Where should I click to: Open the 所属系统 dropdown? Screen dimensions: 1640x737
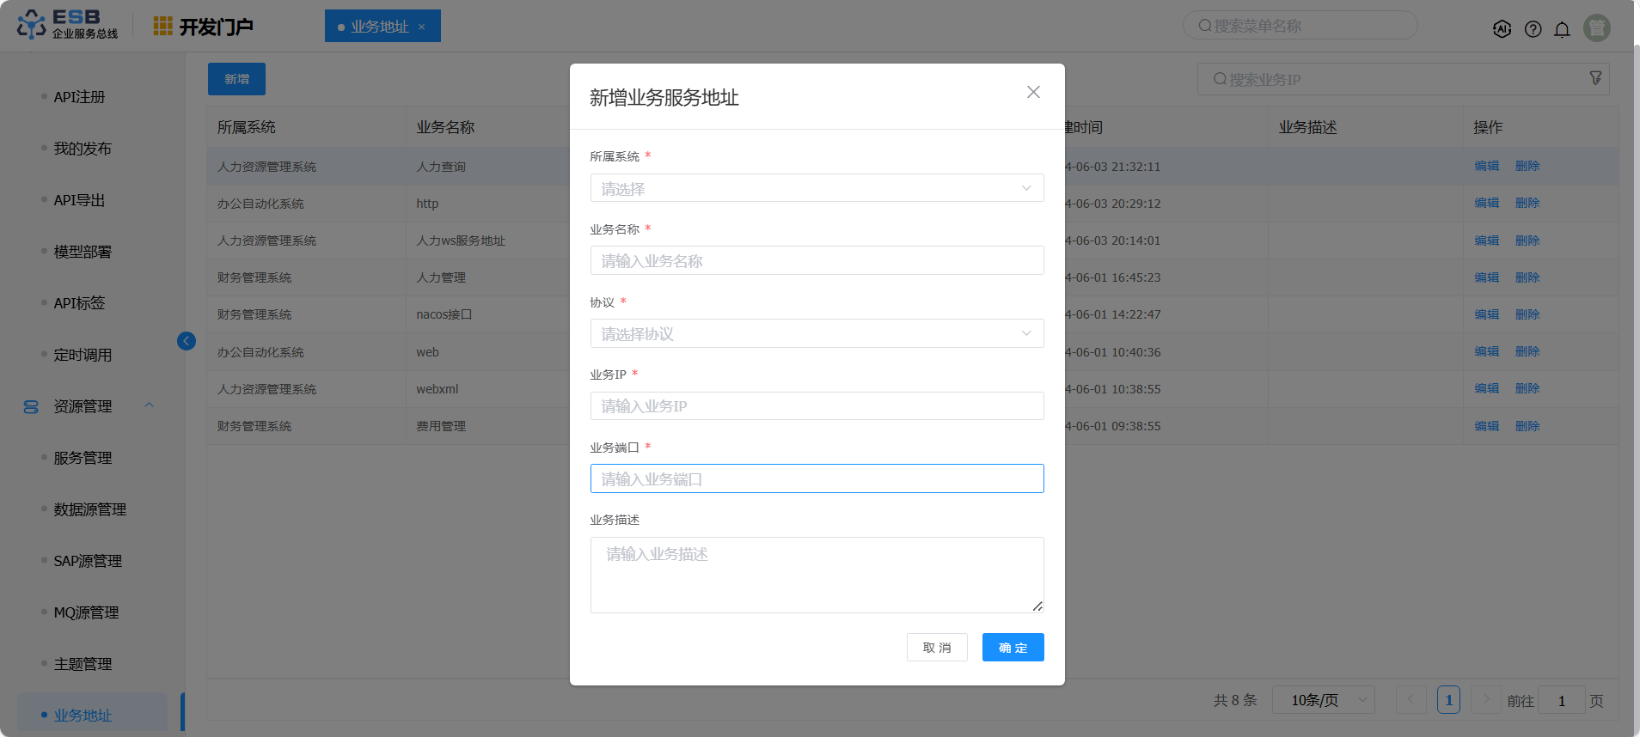click(x=817, y=188)
